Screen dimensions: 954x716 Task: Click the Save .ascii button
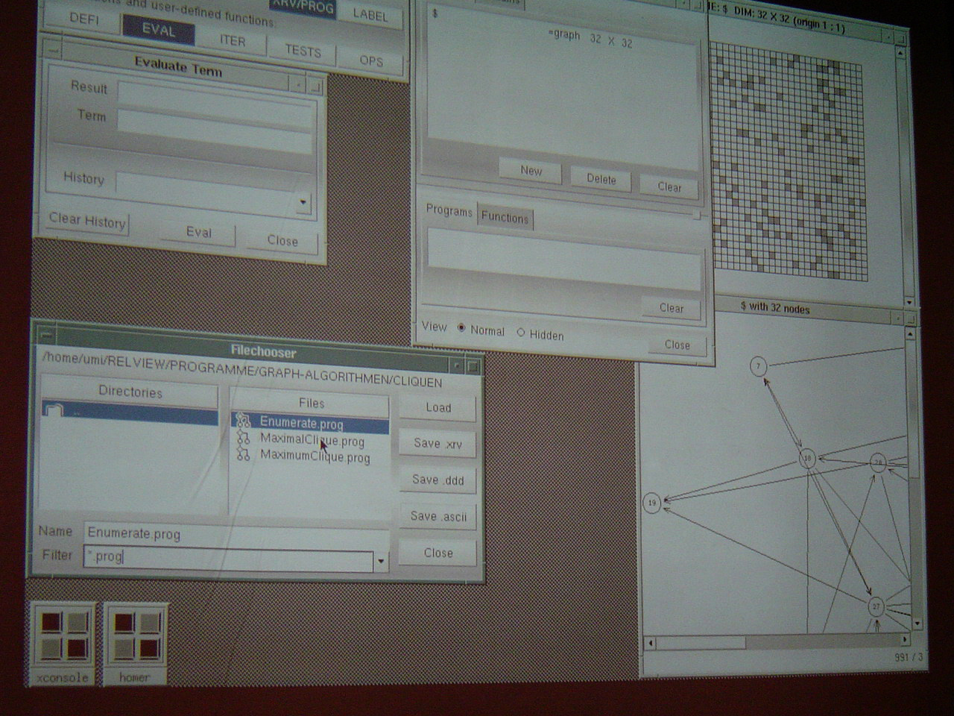438,516
